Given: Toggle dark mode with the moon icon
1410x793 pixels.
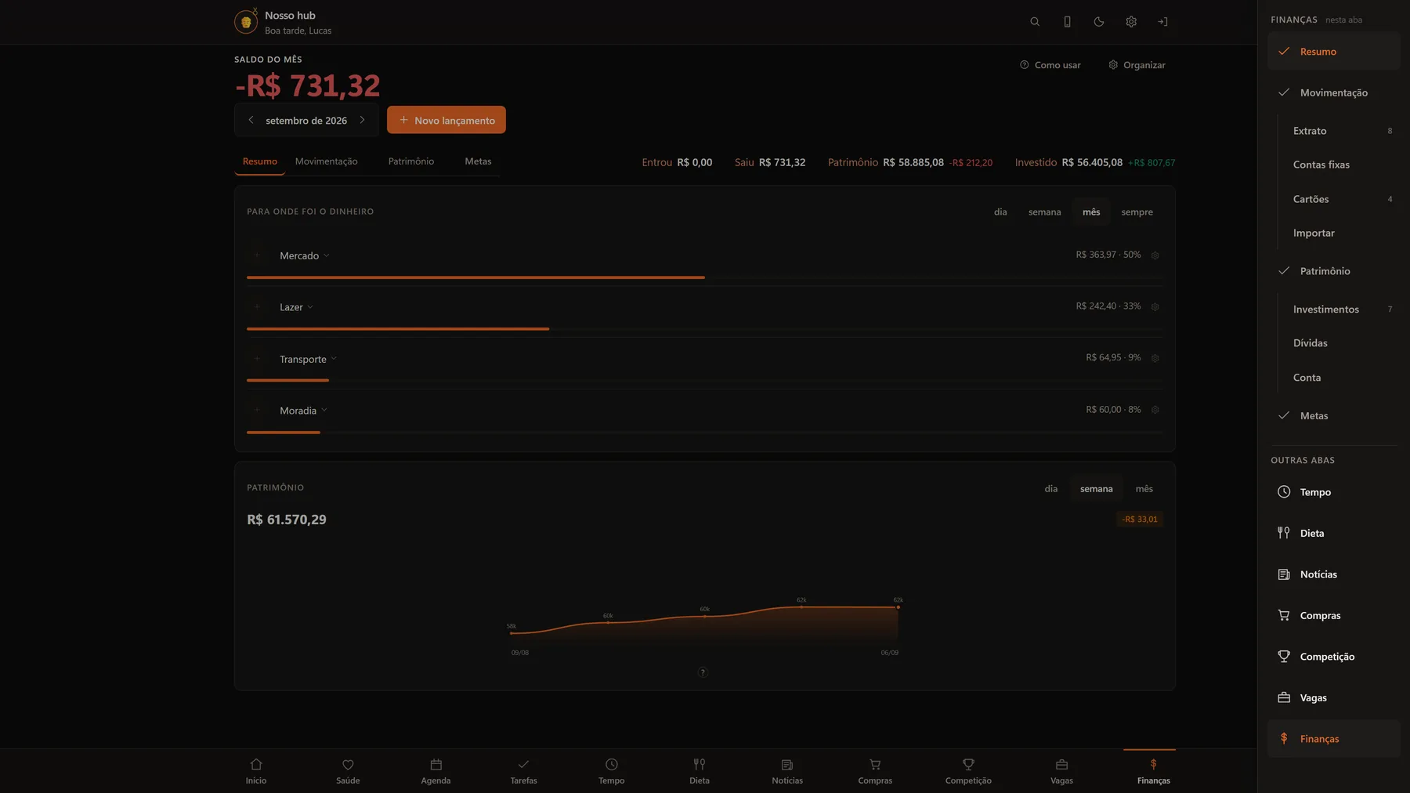Looking at the screenshot, I should [x=1099, y=22].
